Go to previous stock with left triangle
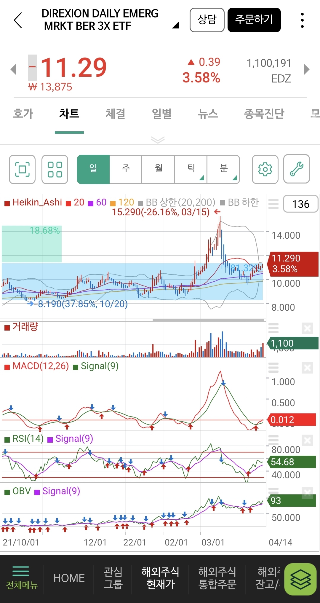The height and width of the screenshot is (603, 320). tap(13, 69)
